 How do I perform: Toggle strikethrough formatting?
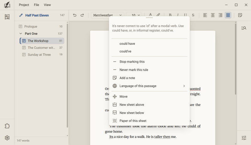193,15
